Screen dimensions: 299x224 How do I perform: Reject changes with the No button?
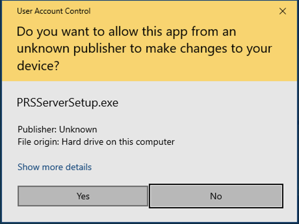tap(216, 196)
